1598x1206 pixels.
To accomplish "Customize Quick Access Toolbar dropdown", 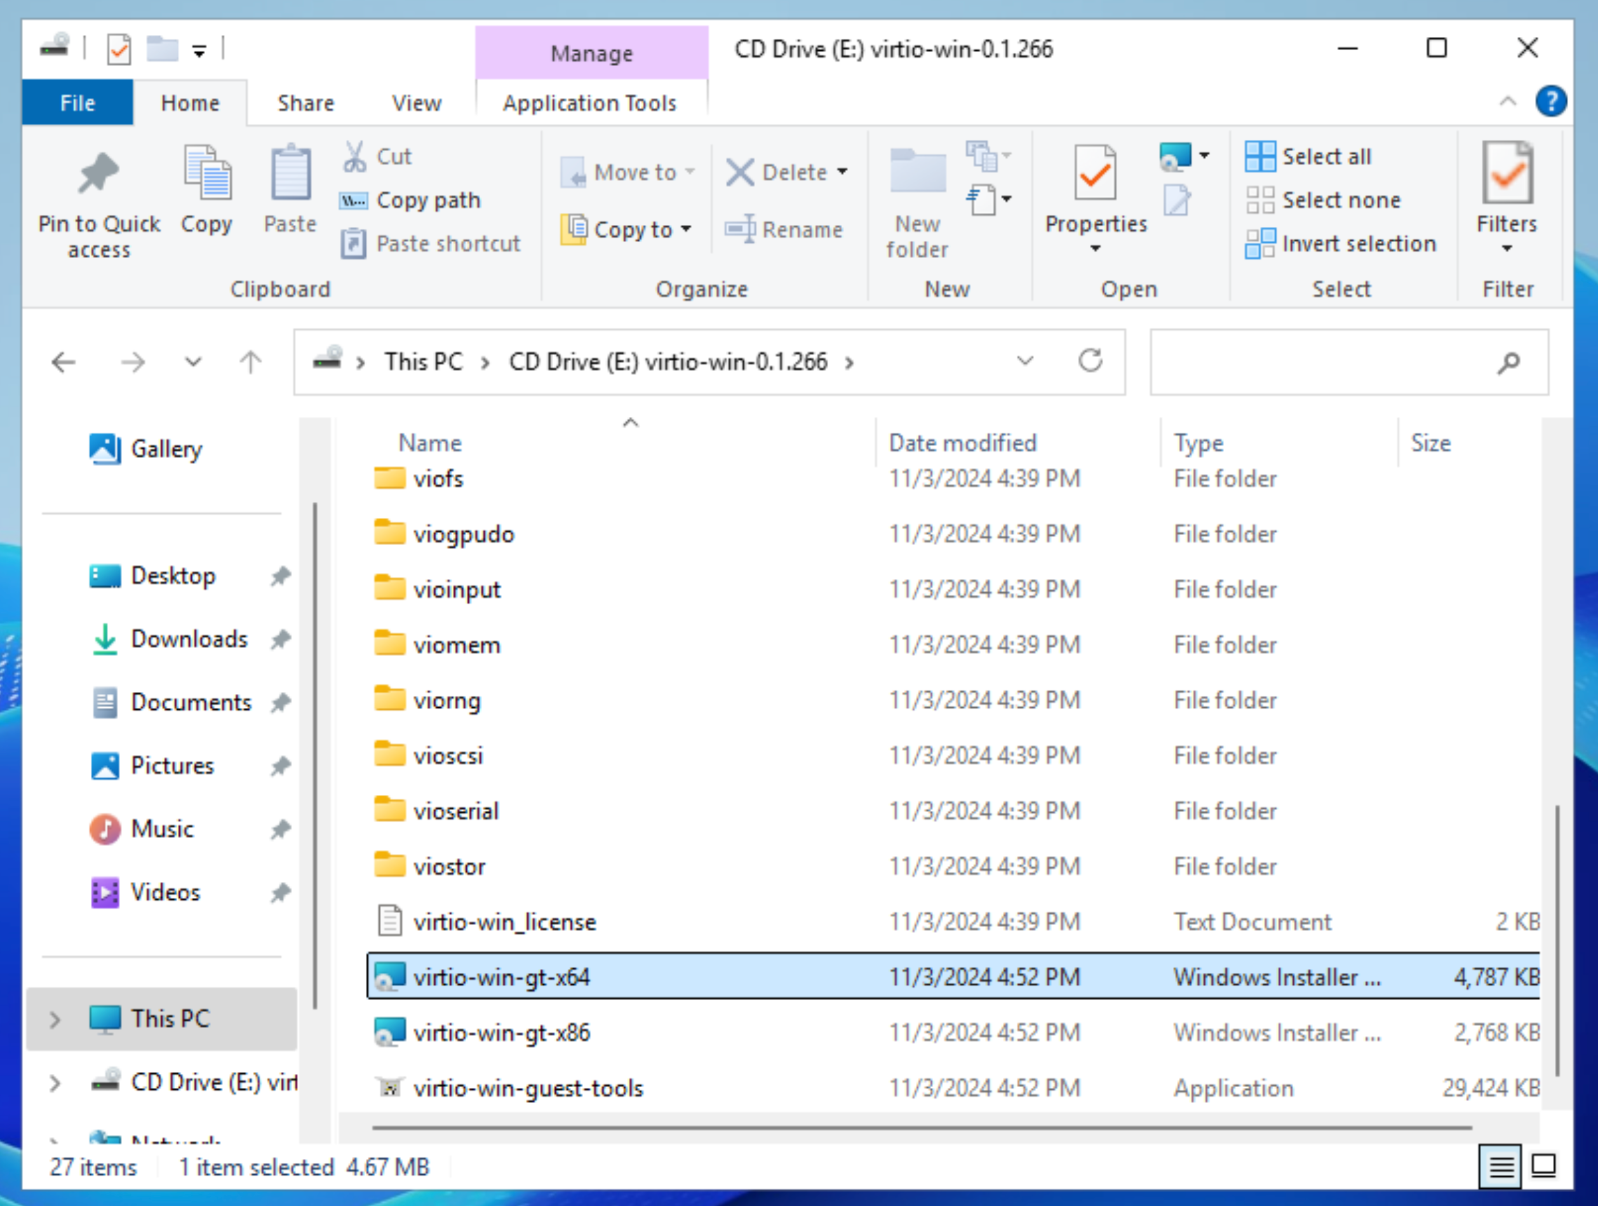I will 199,51.
